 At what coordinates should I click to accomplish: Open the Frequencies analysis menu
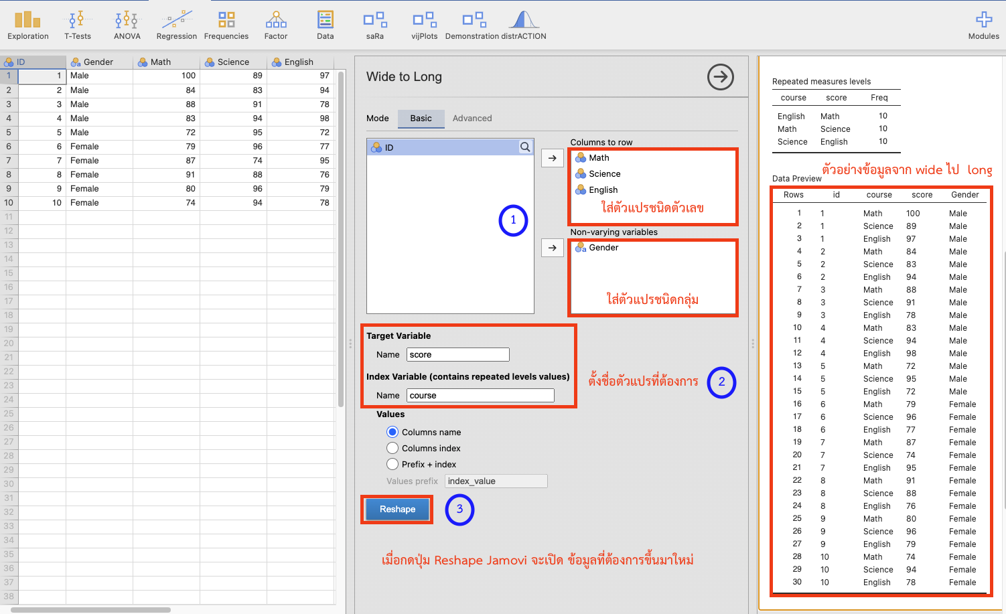coord(226,25)
